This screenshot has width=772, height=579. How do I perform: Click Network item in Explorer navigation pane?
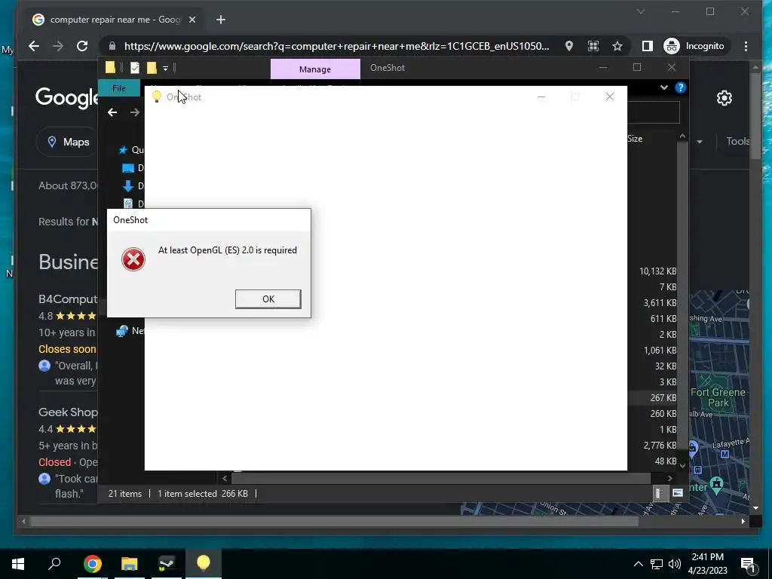coord(130,331)
